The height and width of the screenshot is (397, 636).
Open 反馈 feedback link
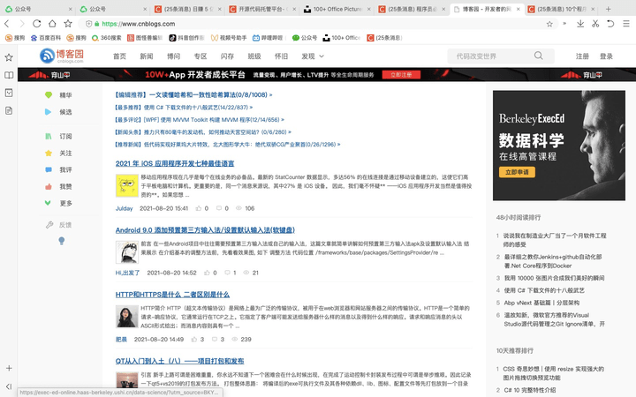click(x=59, y=225)
